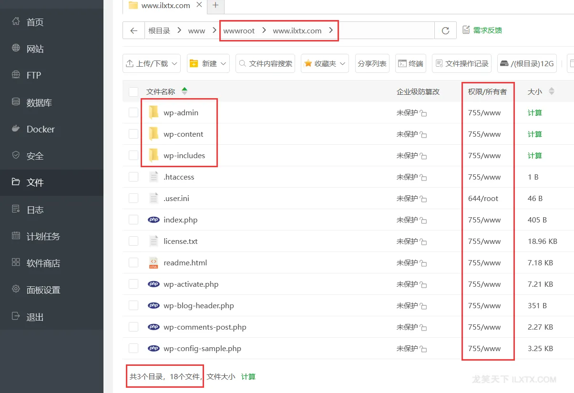This screenshot has height=393, width=574.
Task: Open the 数据库 database section
Action: (51, 102)
